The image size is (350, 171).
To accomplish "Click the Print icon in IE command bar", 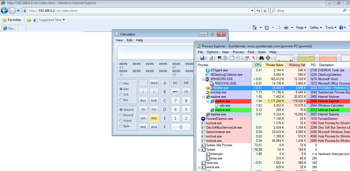I will [286, 28].
